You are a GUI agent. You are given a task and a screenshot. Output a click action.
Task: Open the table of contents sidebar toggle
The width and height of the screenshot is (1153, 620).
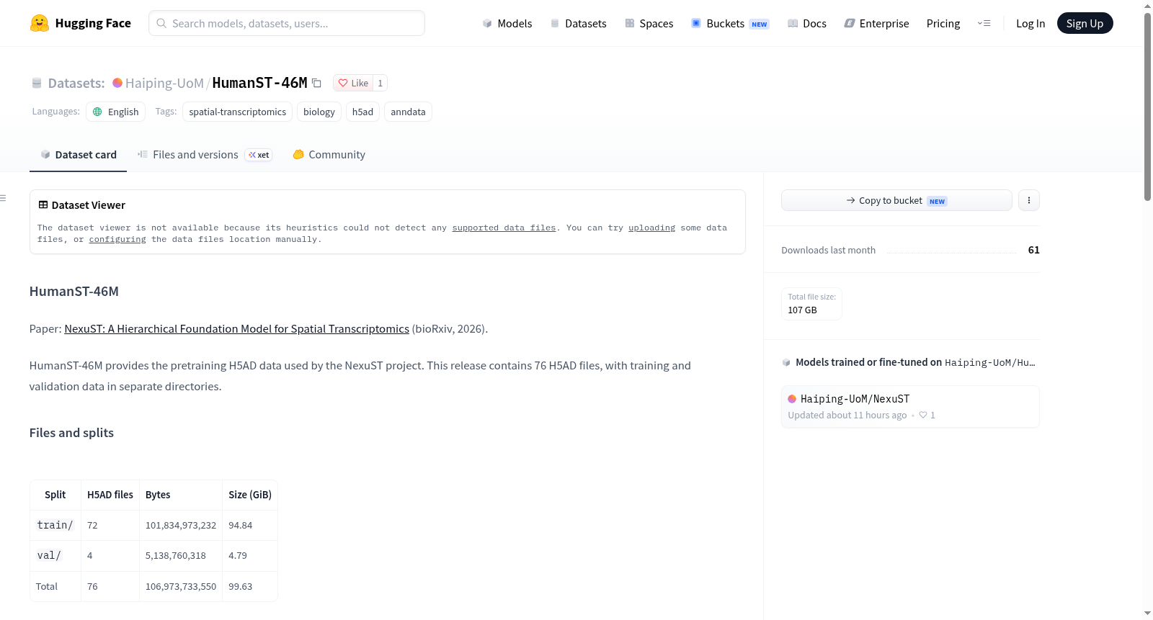tap(4, 198)
